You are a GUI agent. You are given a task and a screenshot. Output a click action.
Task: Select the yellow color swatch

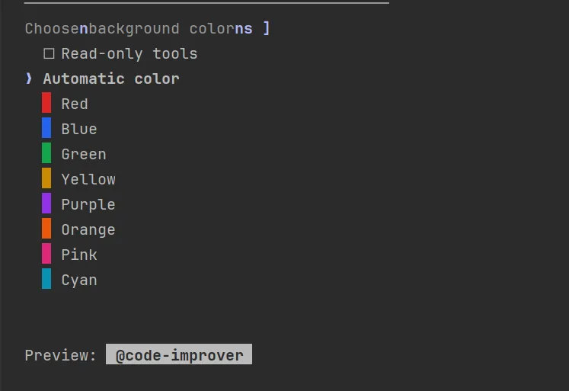tap(46, 178)
